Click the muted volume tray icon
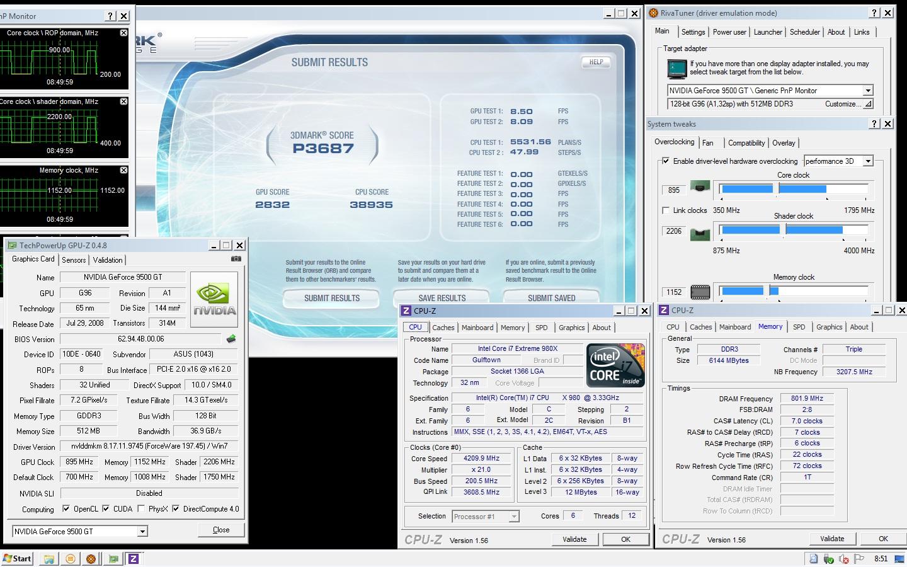The image size is (907, 567). click(x=843, y=559)
